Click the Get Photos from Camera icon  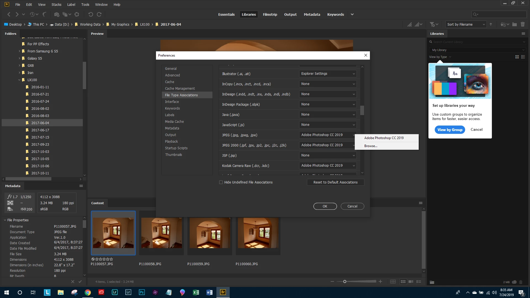[57, 14]
